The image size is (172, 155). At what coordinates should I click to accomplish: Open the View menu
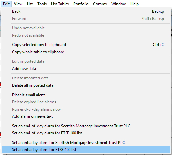18,4
